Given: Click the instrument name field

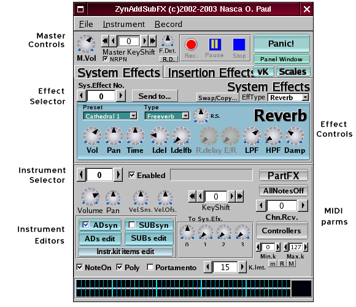Looking at the screenshot, I should [x=211, y=175].
